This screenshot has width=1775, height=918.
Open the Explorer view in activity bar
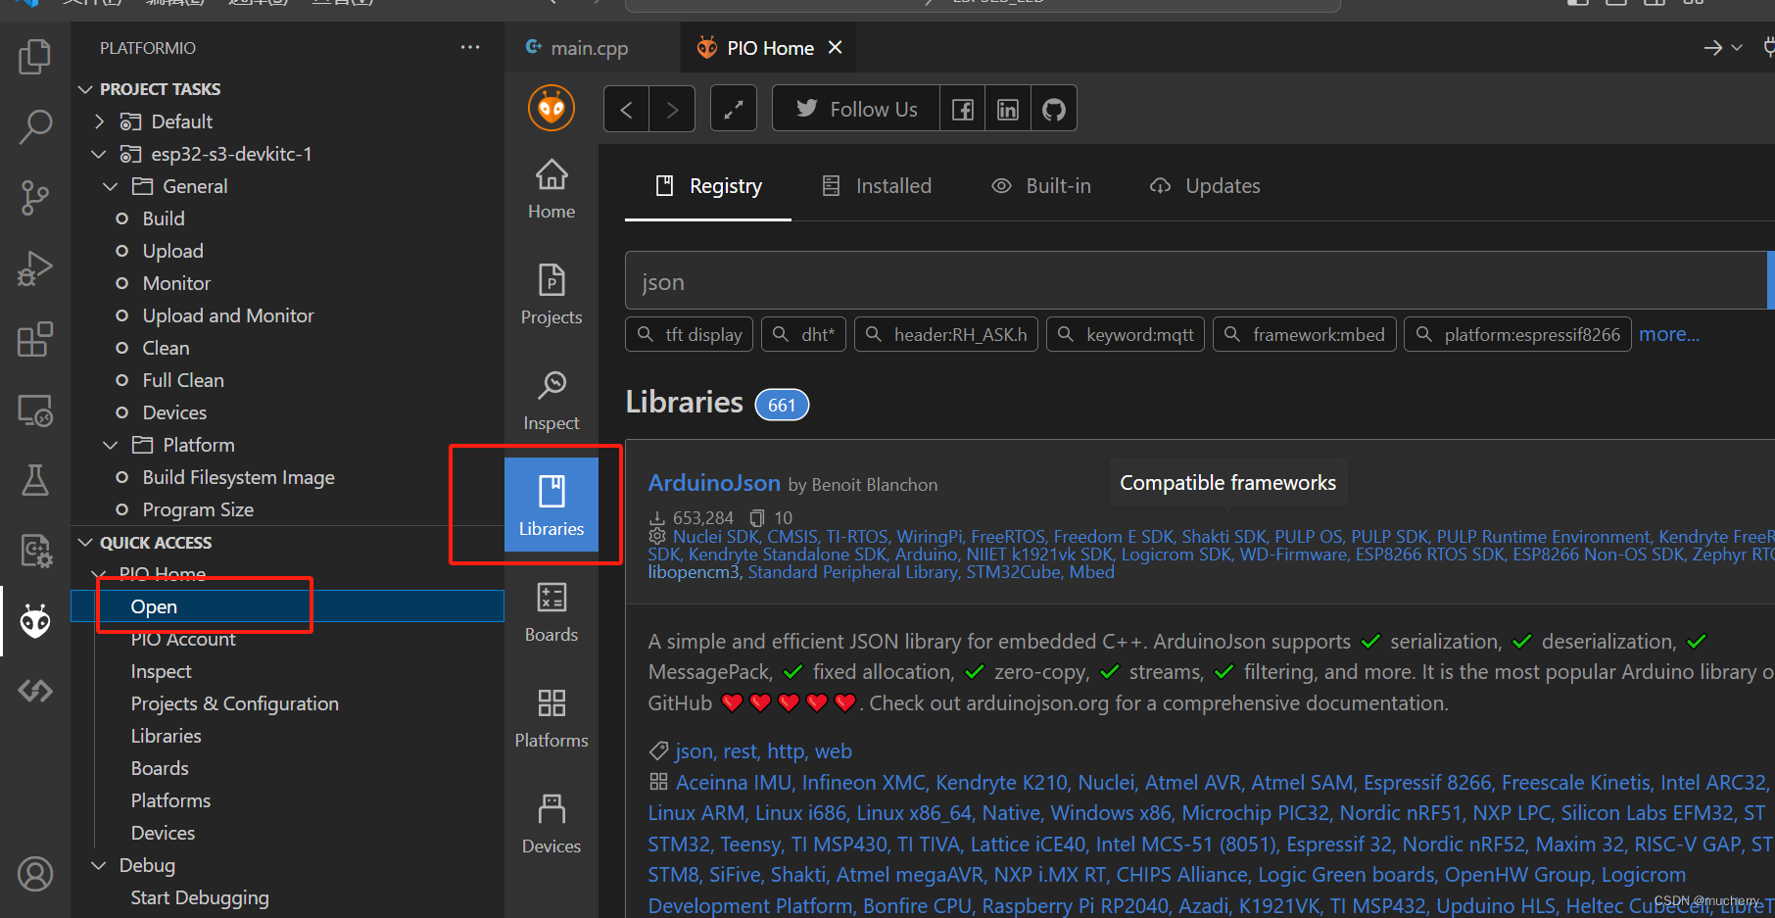pyautogui.click(x=35, y=56)
